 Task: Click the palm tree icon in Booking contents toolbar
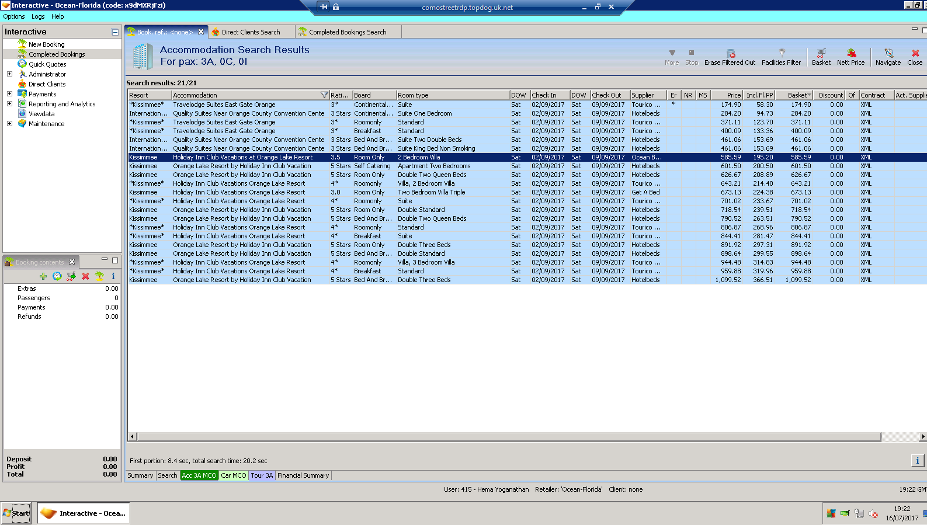(99, 276)
